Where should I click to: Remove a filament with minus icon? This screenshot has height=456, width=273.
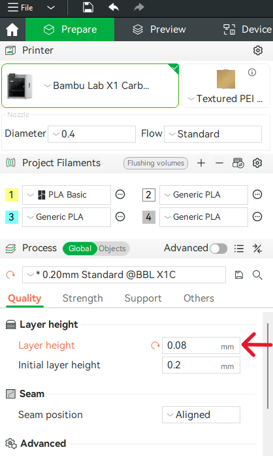(x=219, y=163)
